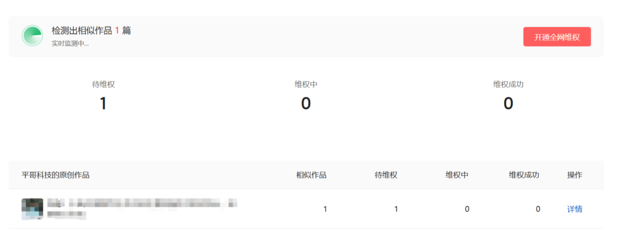Viewport: 619px width, 243px height.
Task: Click the row's 相似作品 value of 1
Action: pyautogui.click(x=325, y=209)
